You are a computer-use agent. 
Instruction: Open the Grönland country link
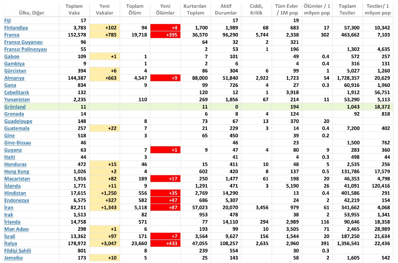(x=15, y=107)
